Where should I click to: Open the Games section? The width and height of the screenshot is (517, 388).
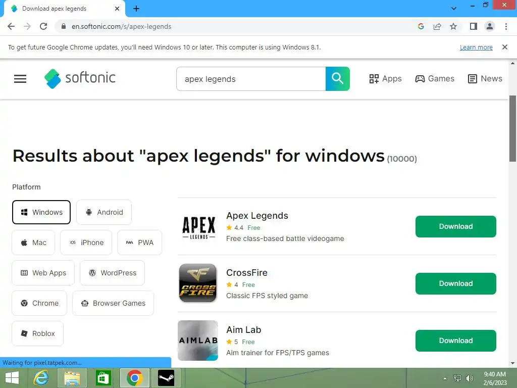(x=435, y=78)
